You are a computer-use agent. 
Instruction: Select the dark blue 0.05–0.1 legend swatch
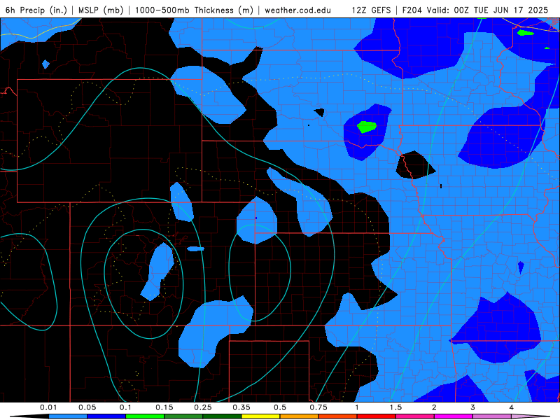coord(106,416)
